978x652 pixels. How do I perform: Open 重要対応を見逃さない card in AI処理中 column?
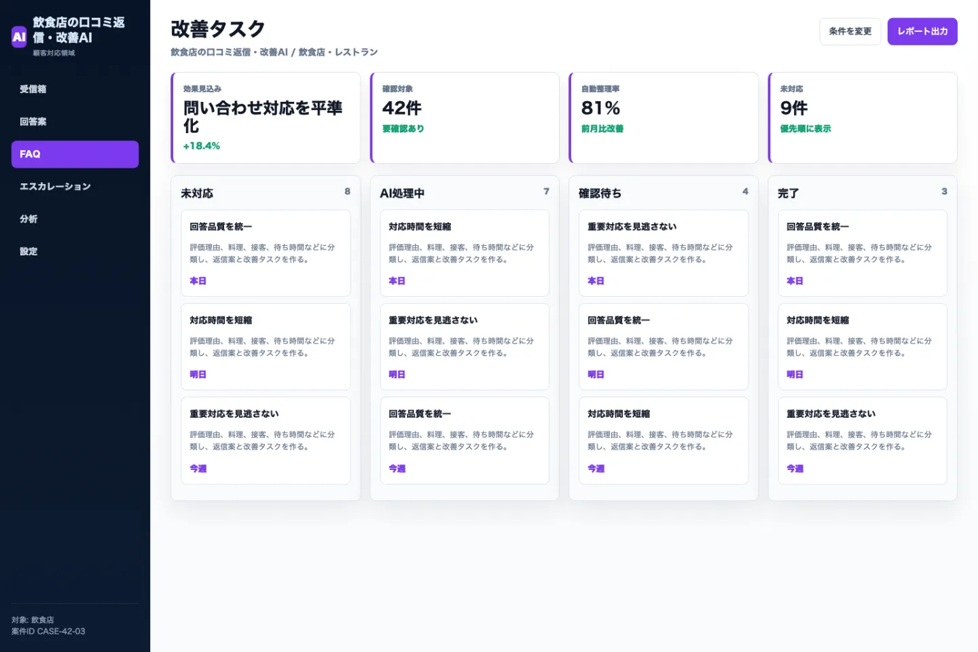465,346
